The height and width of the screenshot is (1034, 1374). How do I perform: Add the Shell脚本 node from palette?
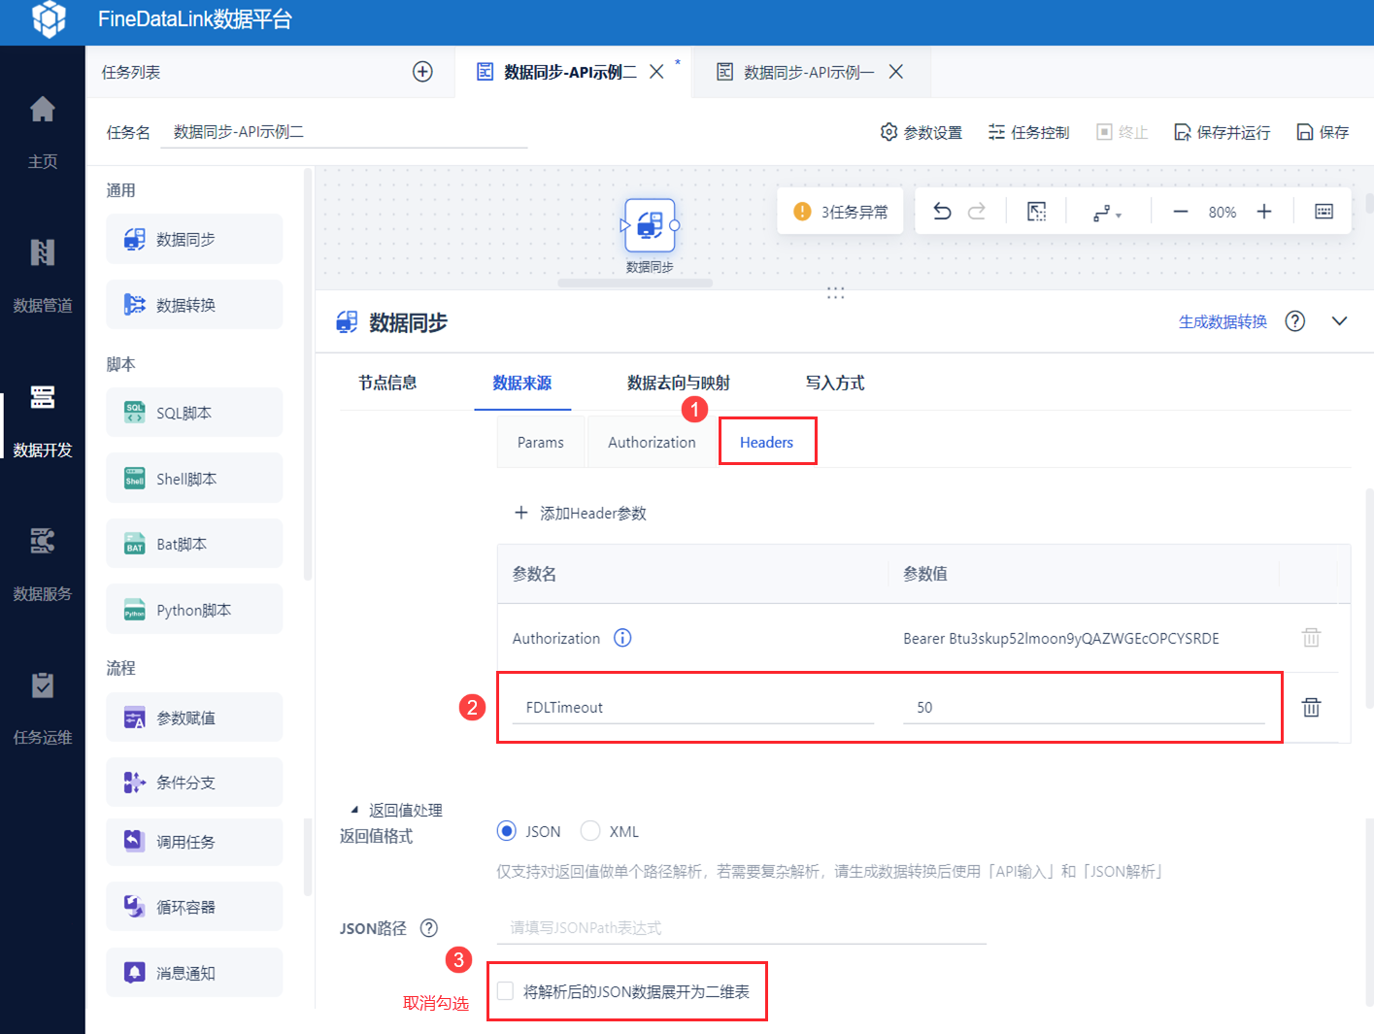(x=194, y=479)
